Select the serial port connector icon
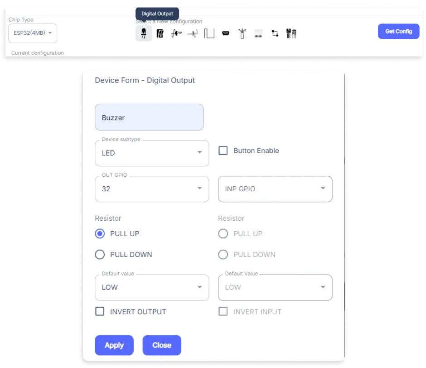Screen dimensions: 426x368 point(226,34)
